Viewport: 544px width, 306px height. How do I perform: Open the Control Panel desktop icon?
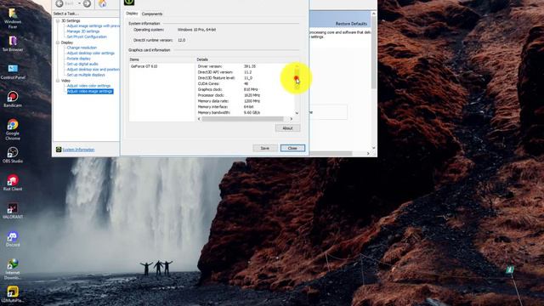click(13, 71)
